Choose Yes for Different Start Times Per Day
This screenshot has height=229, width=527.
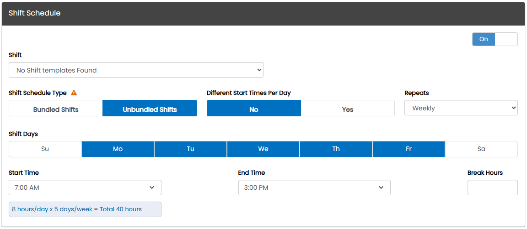click(x=348, y=108)
